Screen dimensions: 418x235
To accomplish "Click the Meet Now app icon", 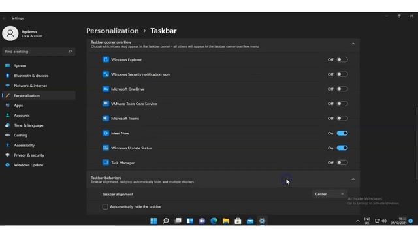I will 106,133.
